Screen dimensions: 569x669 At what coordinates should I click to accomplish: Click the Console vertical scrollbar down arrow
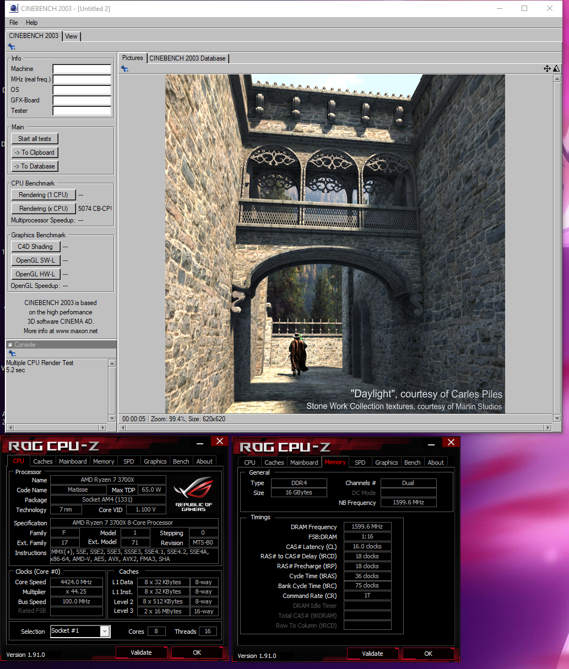pos(112,419)
